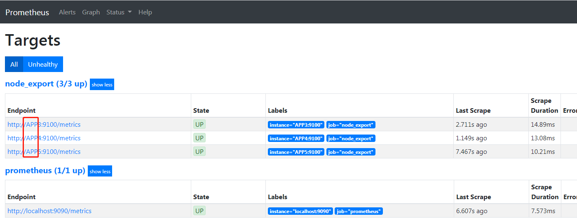This screenshot has width=577, height=223.
Task: Filter to Unhealthy targets only
Action: pos(43,64)
